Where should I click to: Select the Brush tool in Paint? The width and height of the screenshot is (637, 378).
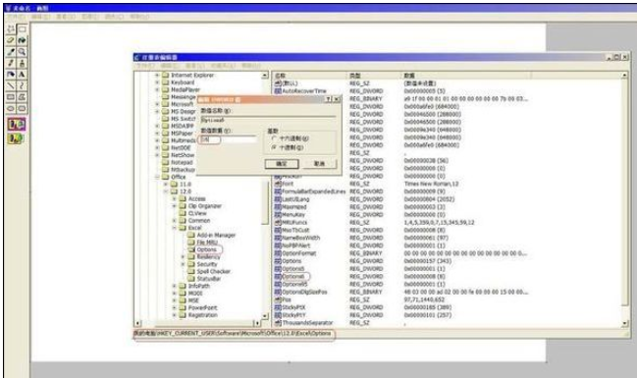pyautogui.click(x=22, y=63)
